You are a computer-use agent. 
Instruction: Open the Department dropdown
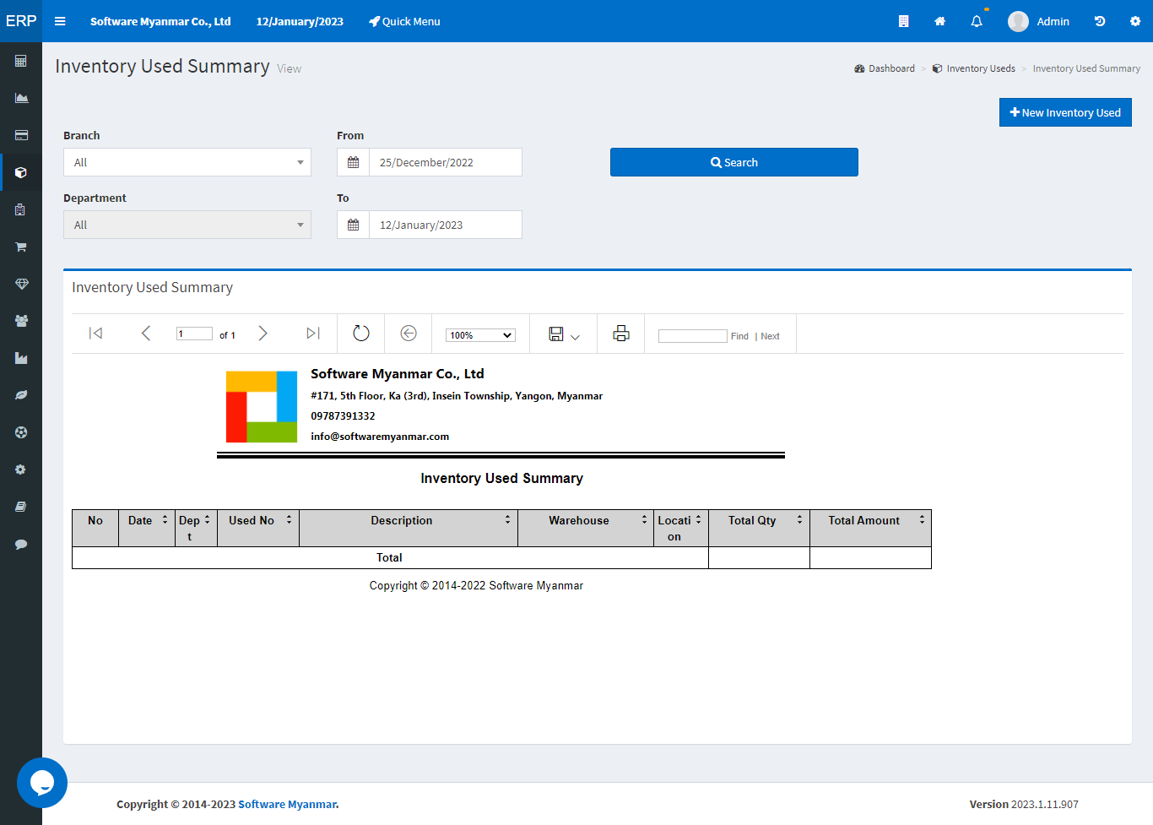(x=187, y=225)
